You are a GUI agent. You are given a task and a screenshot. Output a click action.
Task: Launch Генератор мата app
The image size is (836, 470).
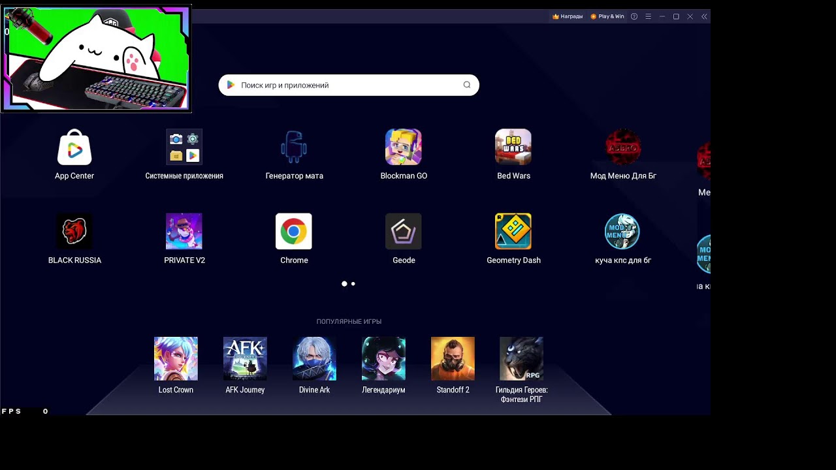point(294,147)
